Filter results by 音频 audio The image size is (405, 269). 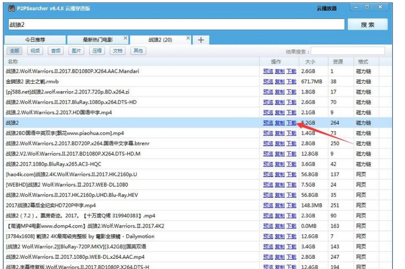pos(56,51)
